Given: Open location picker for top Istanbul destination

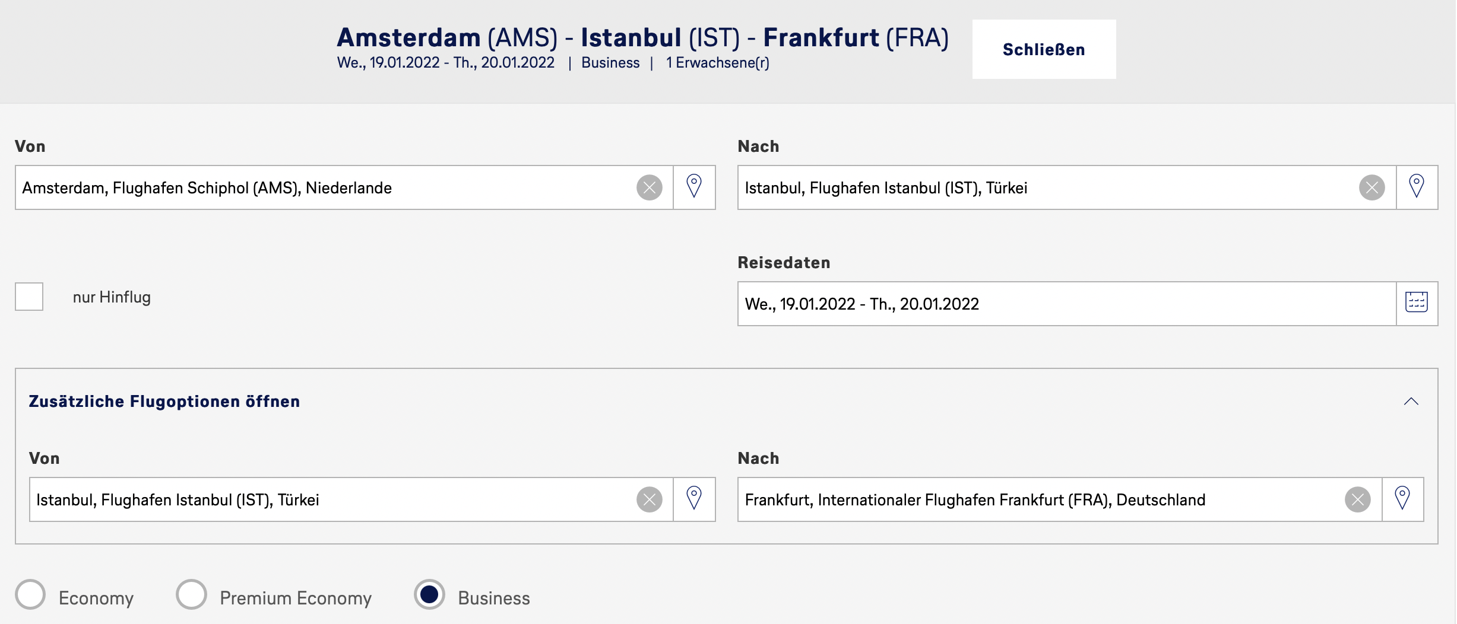Looking at the screenshot, I should 1416,187.
